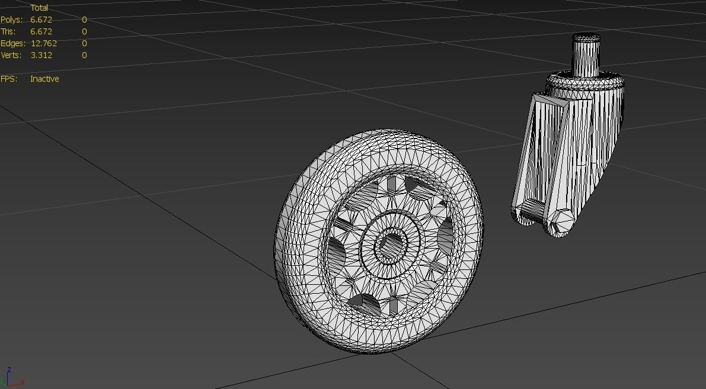Click the 'Edges:' value 12.762
Image resolution: width=706 pixels, height=389 pixels.
point(44,43)
